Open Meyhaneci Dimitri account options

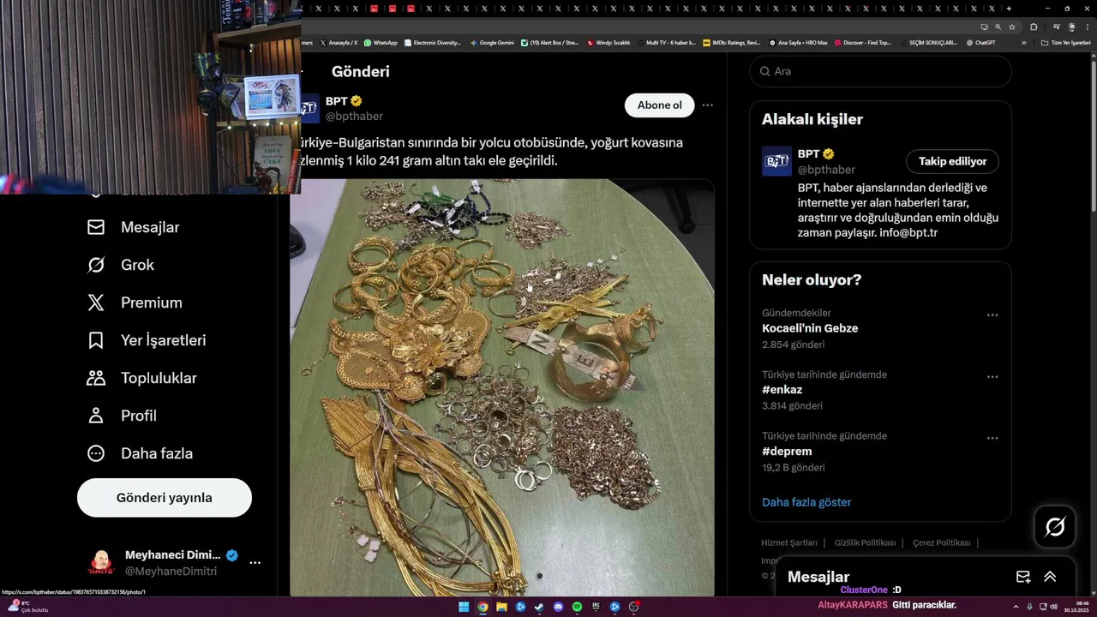[x=255, y=563]
